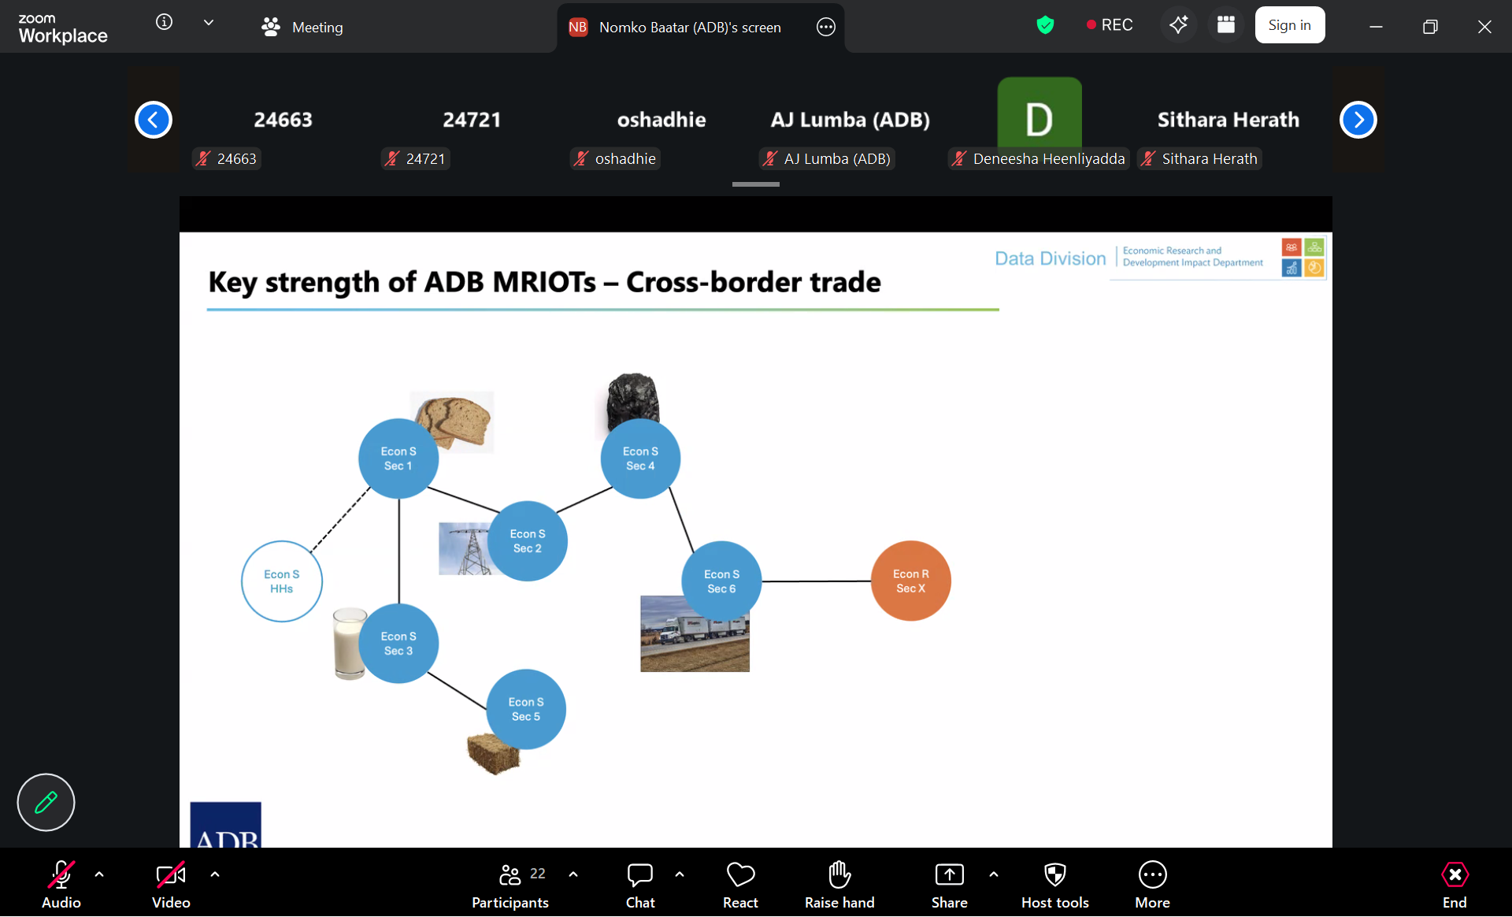Open the annotation pencil tool

[x=46, y=802]
